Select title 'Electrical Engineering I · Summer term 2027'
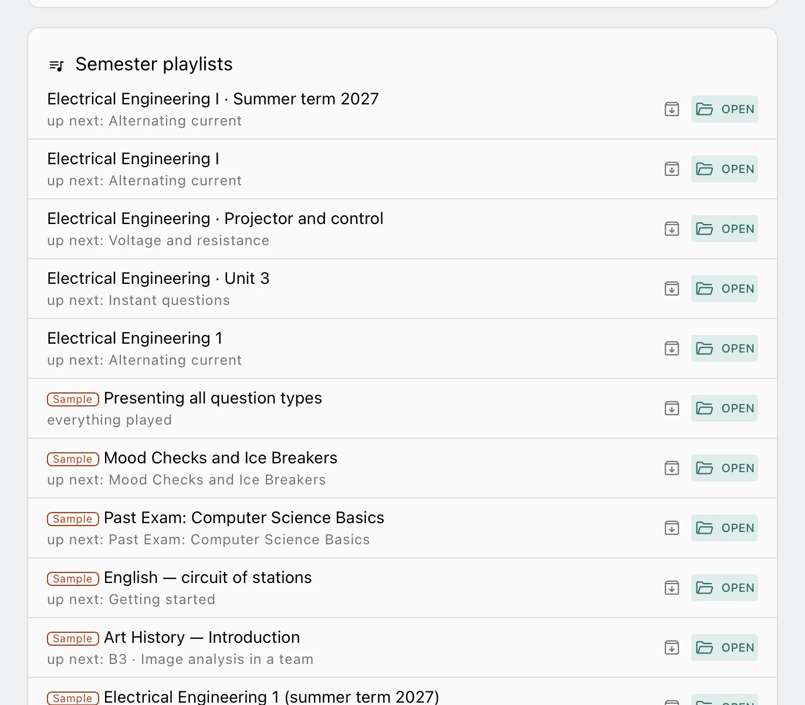The height and width of the screenshot is (705, 805). [x=213, y=99]
